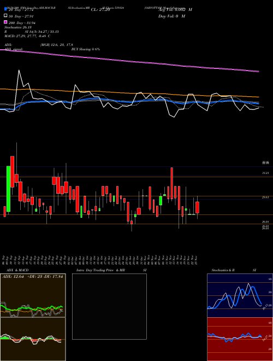
Task: Click the ADX '(MGR) 12.6, 23, 17.8' values
Action: point(57,45)
